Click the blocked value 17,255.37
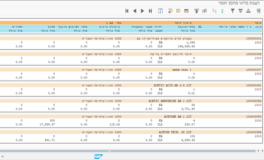This screenshot has height=160, width=264. click(x=47, y=125)
